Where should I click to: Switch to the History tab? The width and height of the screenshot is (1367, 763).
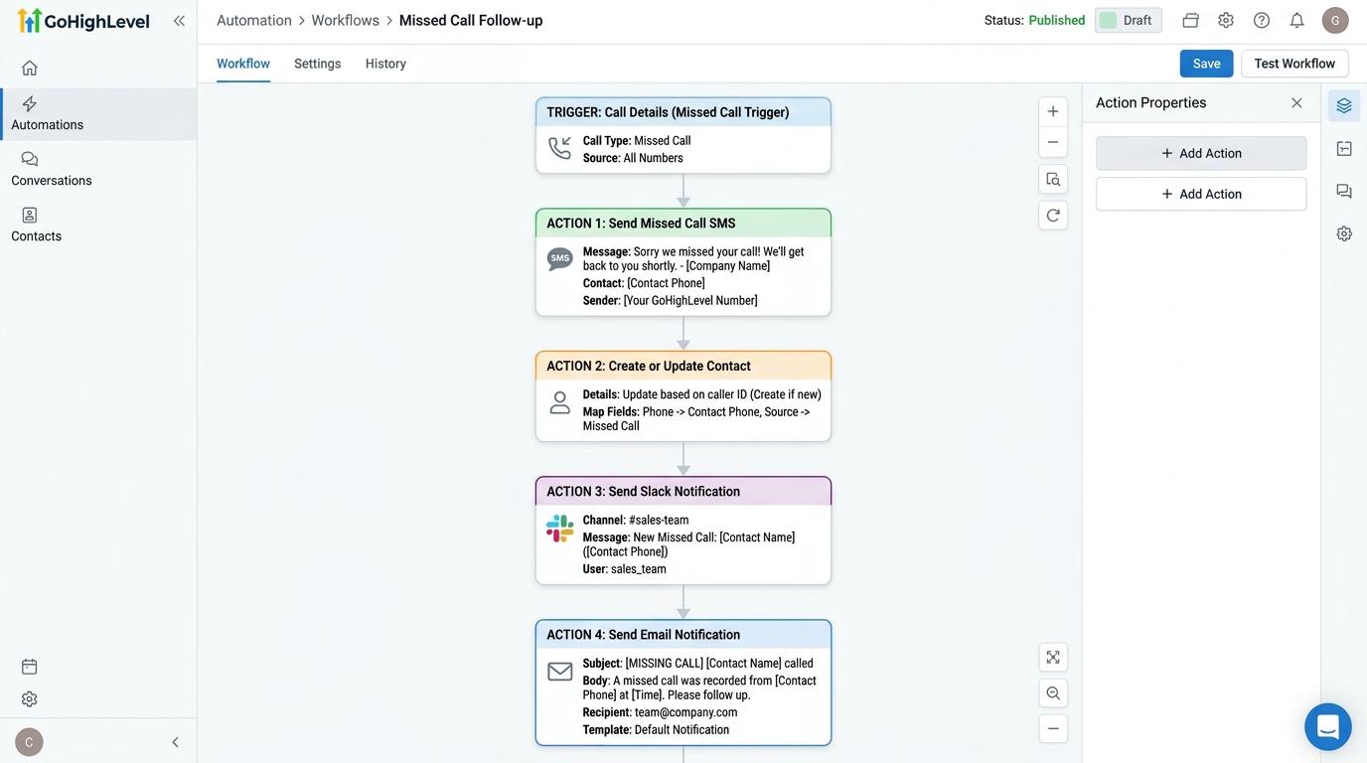click(x=385, y=64)
